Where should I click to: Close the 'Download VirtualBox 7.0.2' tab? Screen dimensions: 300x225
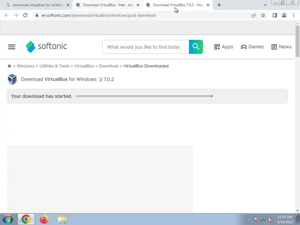click(208, 5)
